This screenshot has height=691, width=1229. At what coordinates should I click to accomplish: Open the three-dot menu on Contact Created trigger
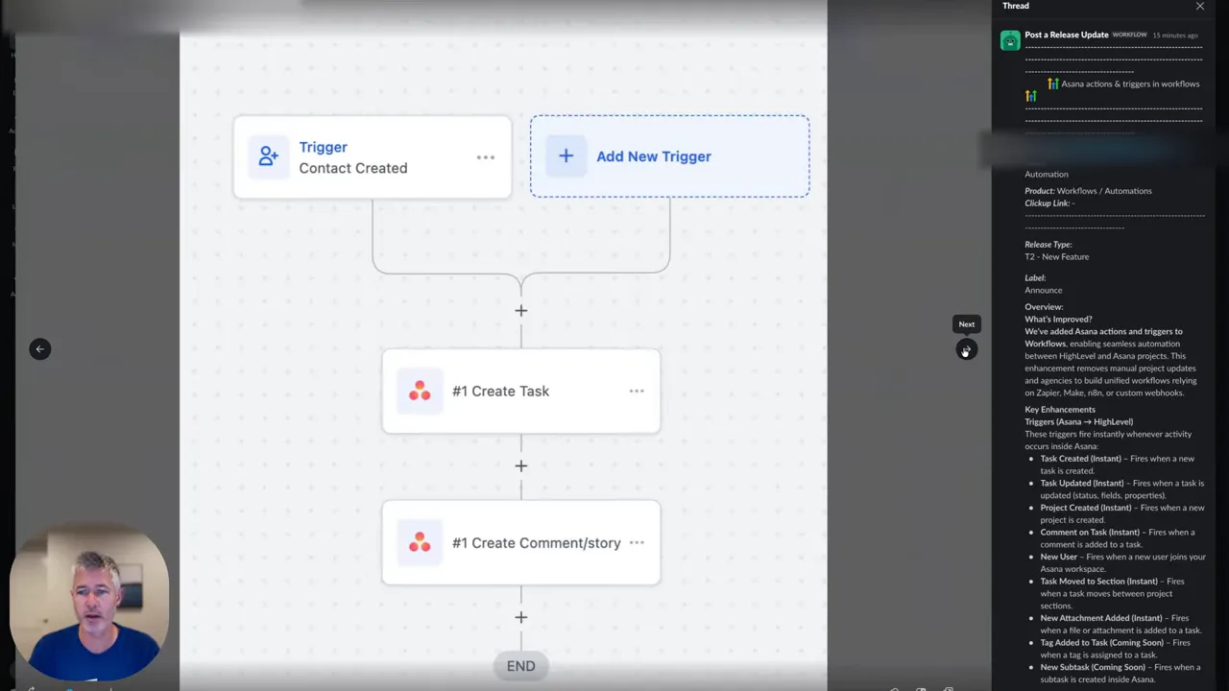click(486, 157)
